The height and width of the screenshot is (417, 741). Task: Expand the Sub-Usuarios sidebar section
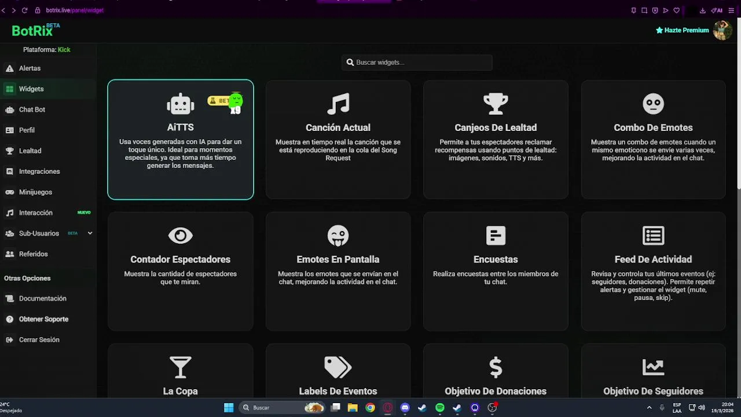[x=90, y=233]
